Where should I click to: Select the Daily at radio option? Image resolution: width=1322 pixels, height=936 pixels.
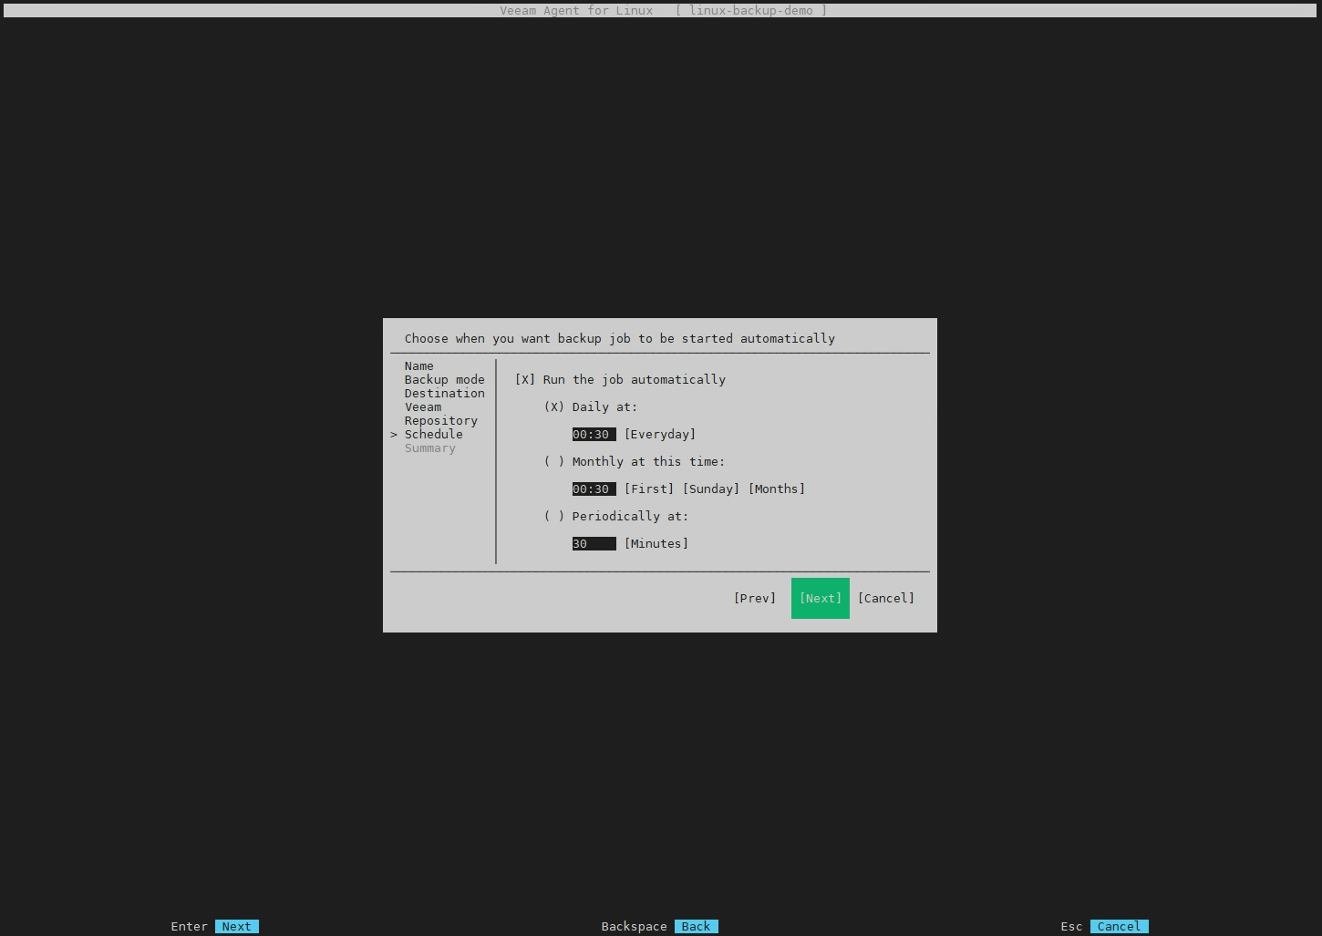(554, 407)
